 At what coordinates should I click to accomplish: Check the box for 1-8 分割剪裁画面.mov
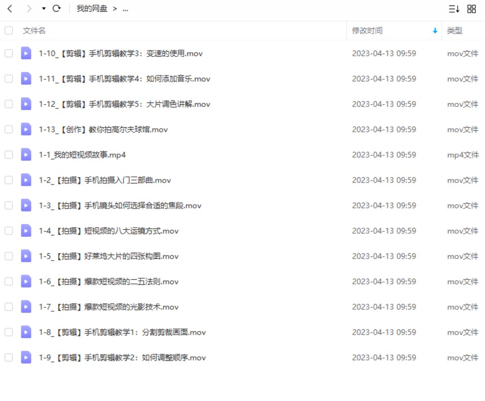point(9,333)
